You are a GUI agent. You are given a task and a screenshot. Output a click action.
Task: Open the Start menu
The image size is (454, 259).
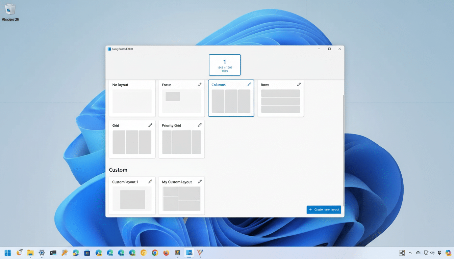pos(7,253)
